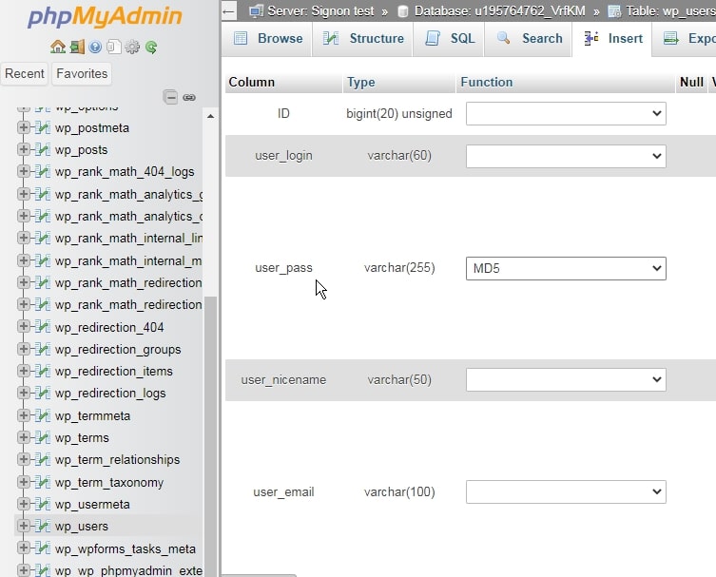The width and height of the screenshot is (716, 577).
Task: Click the Favorites button
Action: pos(82,73)
